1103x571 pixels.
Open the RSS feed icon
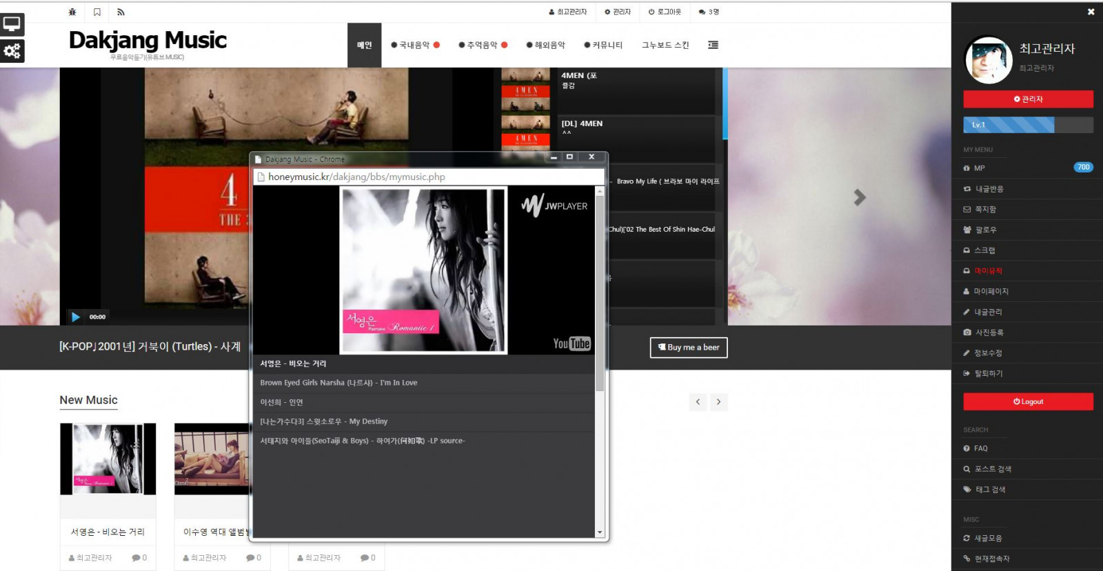pyautogui.click(x=121, y=12)
